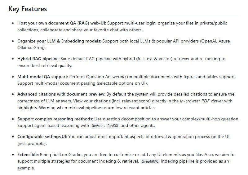Click the "Configurable settings UI" label
Image resolution: width=248 pixels, height=175 pixels.
click(x=42, y=137)
